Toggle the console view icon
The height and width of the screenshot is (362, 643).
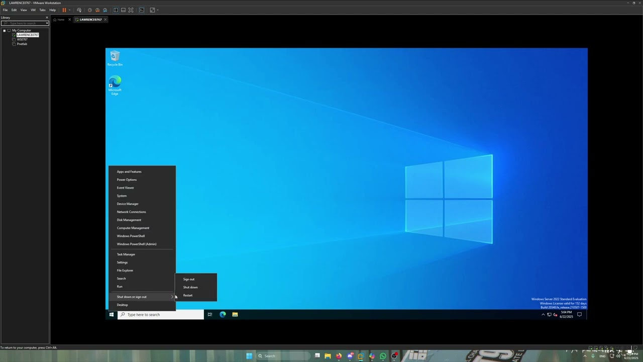[142, 10]
